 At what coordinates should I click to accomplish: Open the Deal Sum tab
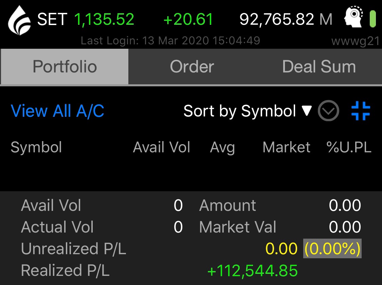(x=319, y=67)
